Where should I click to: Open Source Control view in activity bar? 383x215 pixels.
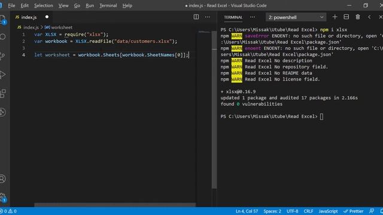tap(2, 56)
